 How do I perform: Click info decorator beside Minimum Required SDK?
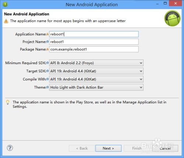click(x=47, y=63)
